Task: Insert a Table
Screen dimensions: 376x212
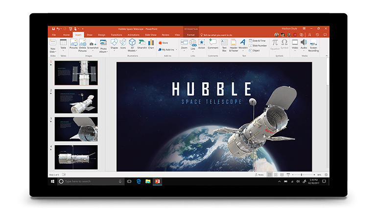Action: (63, 44)
